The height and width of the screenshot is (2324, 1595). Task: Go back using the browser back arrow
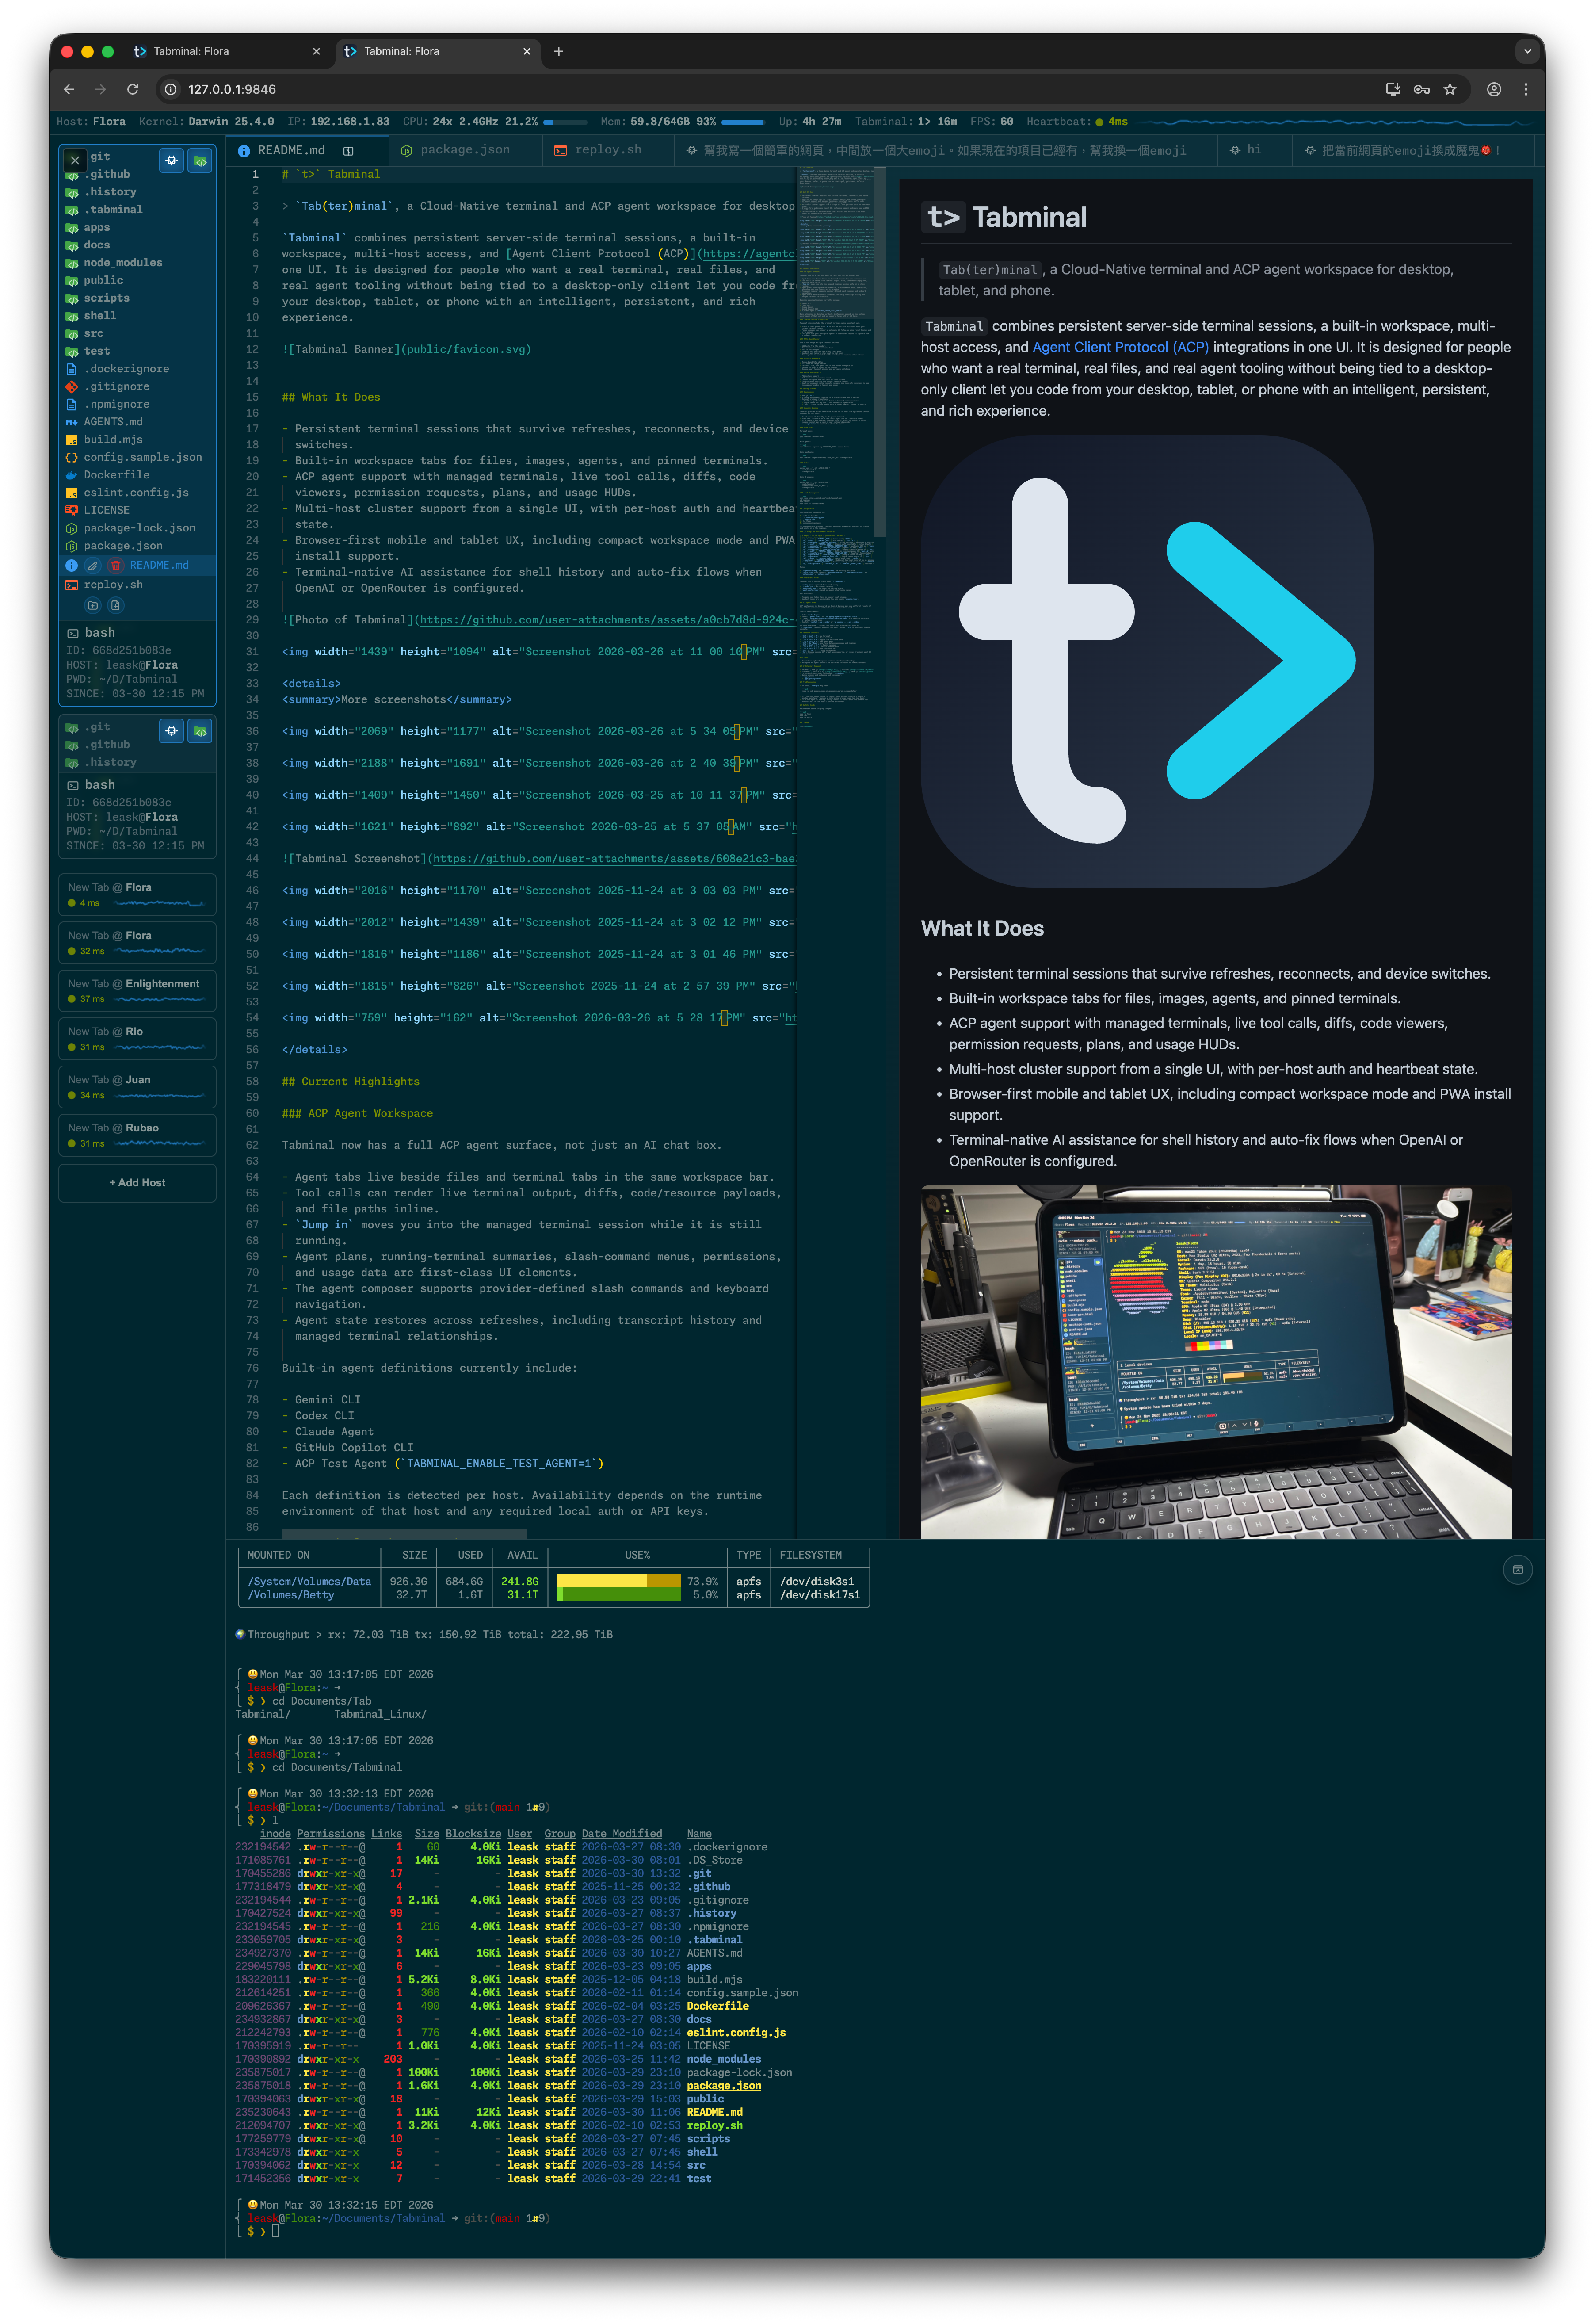69,90
